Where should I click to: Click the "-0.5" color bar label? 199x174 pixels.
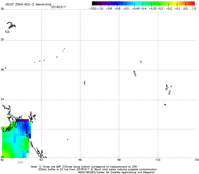click(x=126, y=9)
